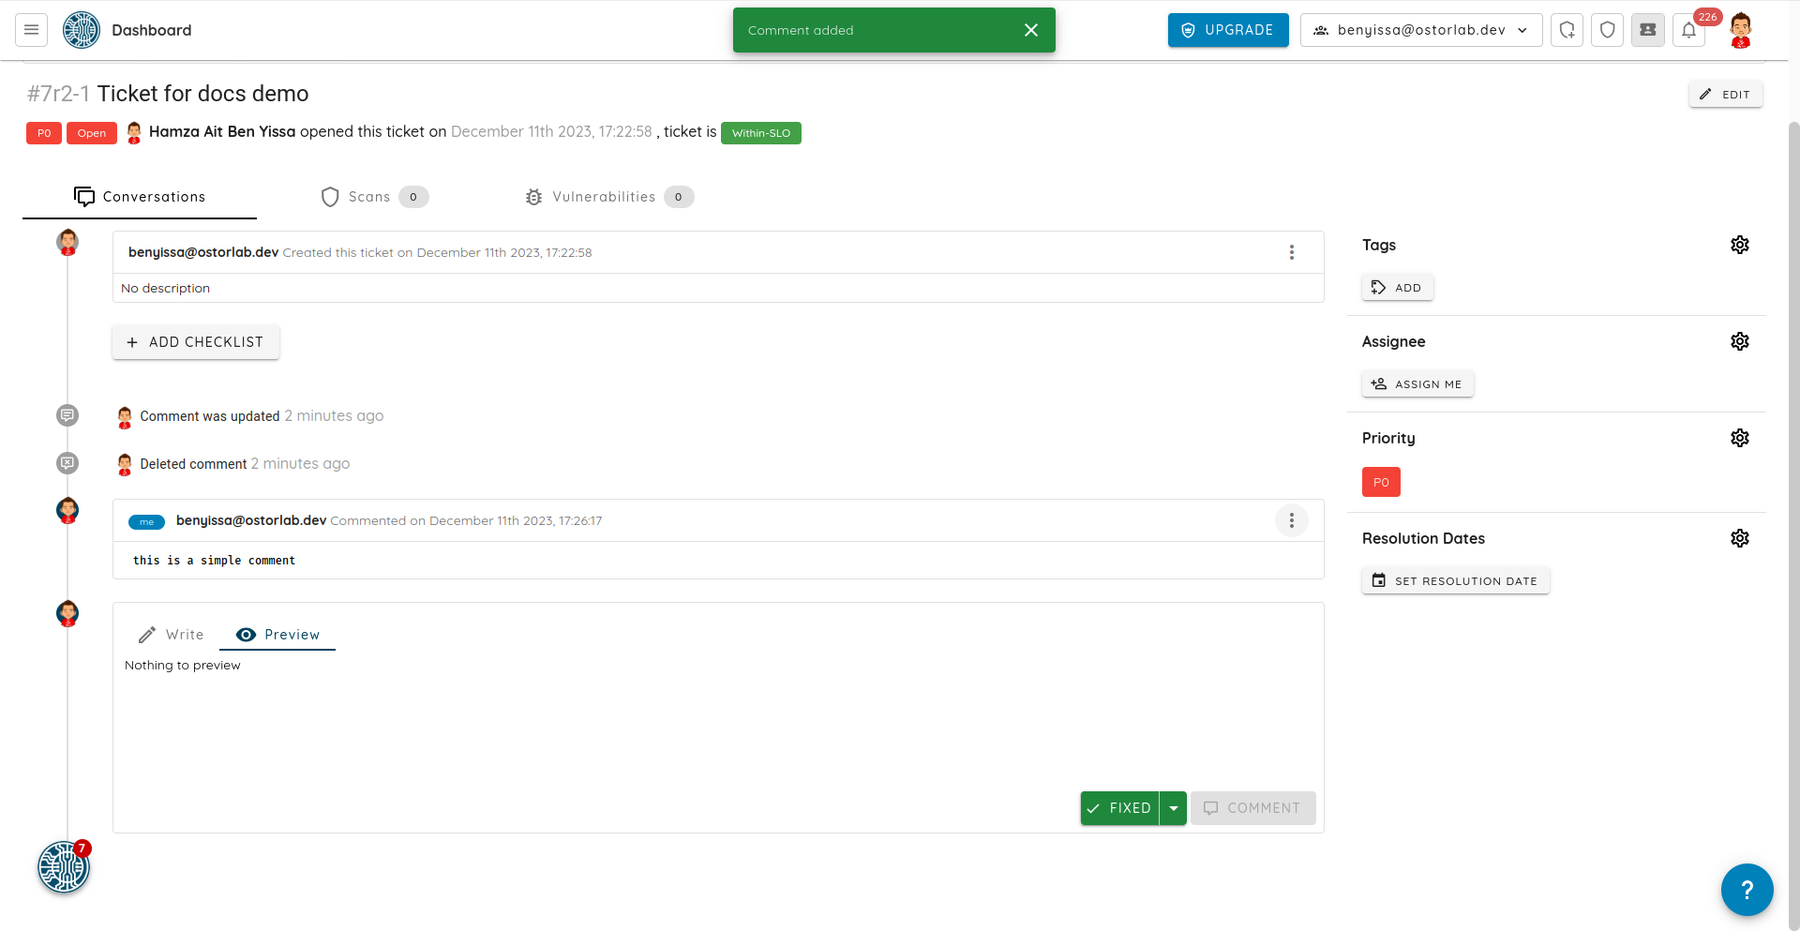The image size is (1800, 931).
Task: Click the blue help question mark button
Action: (1747, 890)
